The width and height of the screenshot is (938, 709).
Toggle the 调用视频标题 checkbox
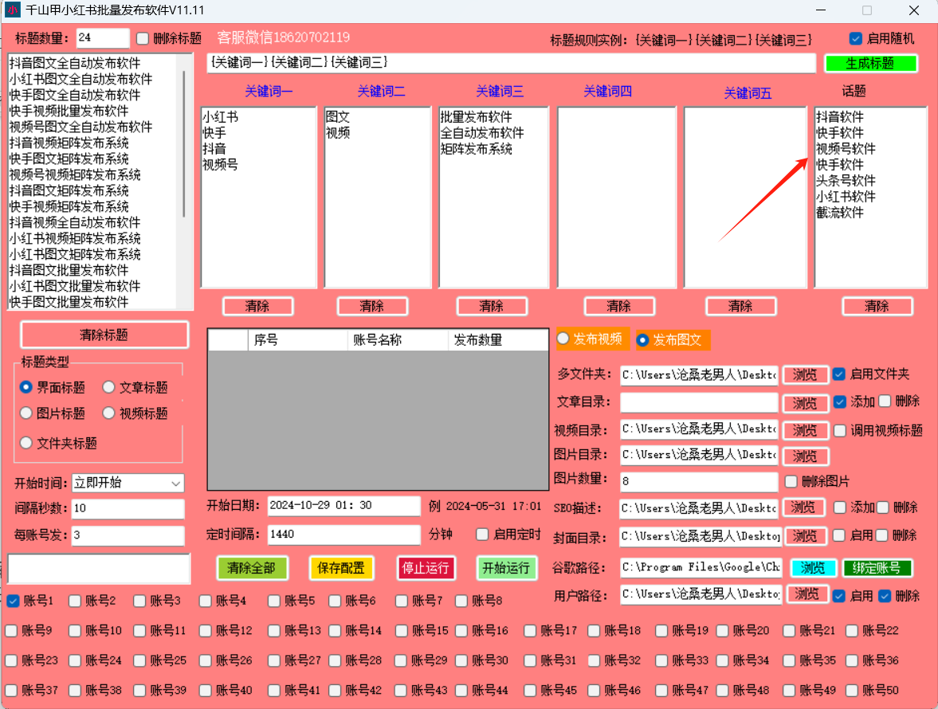point(840,430)
